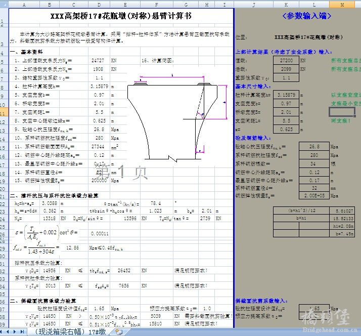Viewport: 361px width, 336px height.
Task: Insert a new worksheet tab icon
Action: point(119,332)
